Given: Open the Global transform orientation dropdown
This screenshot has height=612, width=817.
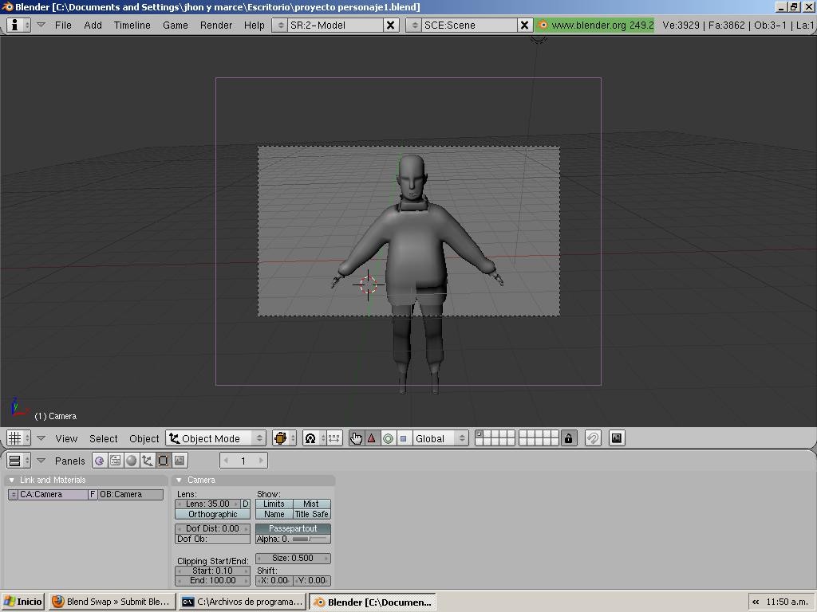Looking at the screenshot, I should [x=440, y=437].
